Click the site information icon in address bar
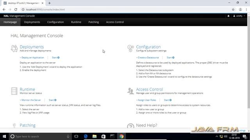The width and height of the screenshot is (250, 140). pos(23,9)
